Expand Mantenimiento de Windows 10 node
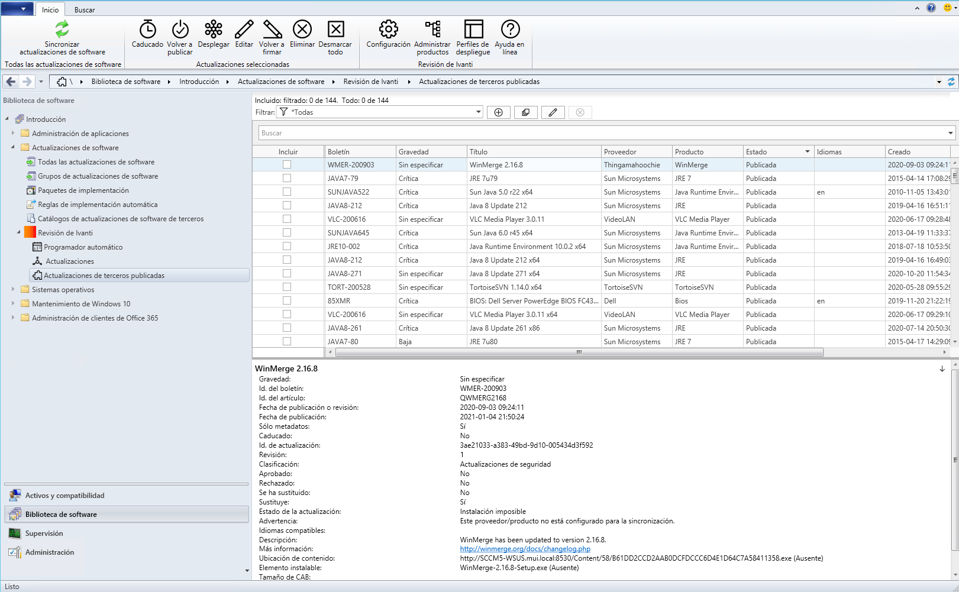The width and height of the screenshot is (959, 592). click(13, 304)
